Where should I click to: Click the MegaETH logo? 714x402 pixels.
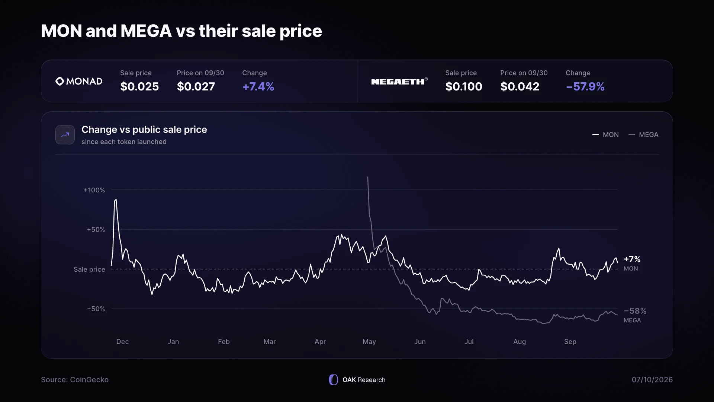tap(399, 82)
